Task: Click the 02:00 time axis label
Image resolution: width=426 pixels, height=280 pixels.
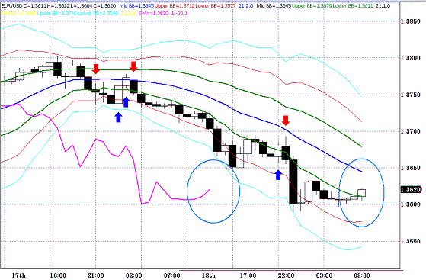Action: tap(133, 275)
